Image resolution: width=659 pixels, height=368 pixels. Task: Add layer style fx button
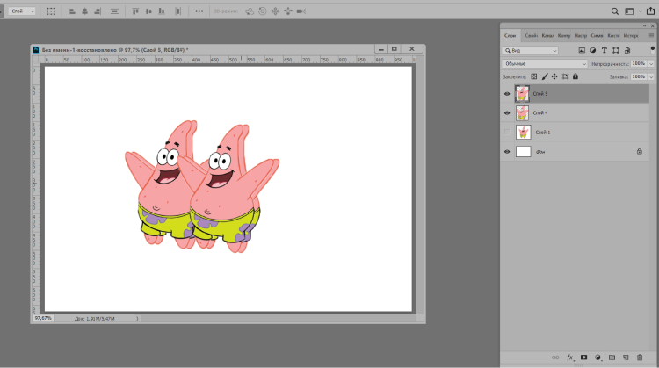570,357
